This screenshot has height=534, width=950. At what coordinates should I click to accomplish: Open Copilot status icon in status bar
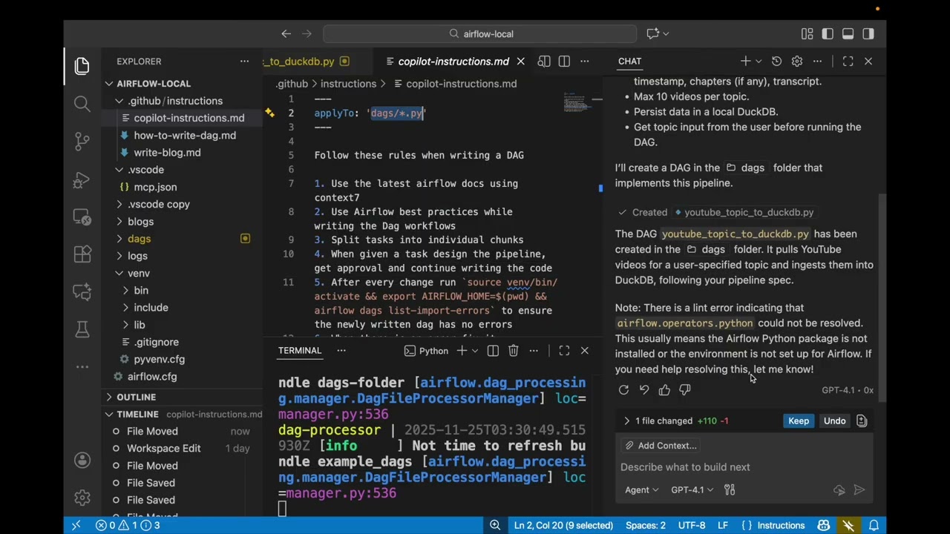coord(823,525)
